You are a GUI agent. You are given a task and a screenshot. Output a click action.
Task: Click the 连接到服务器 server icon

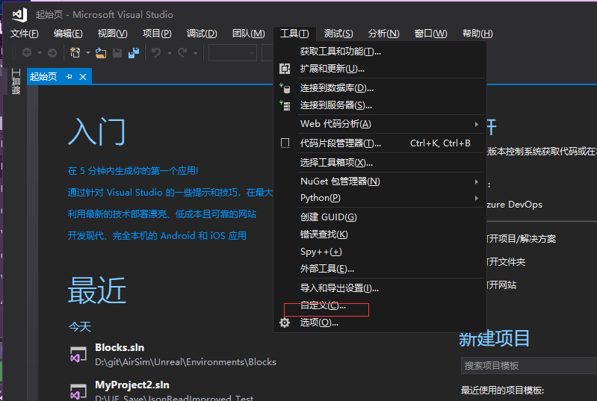pyautogui.click(x=285, y=105)
